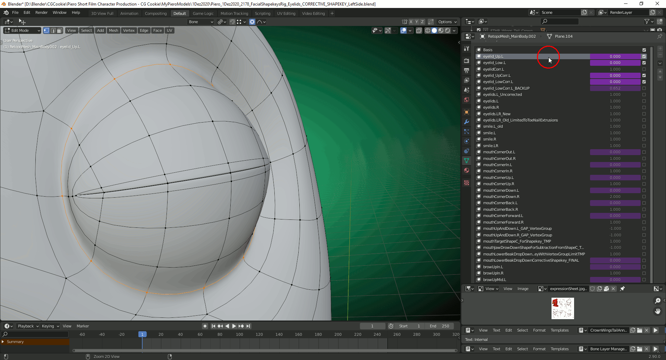The image size is (666, 360).
Task: Select wireframe viewport shading
Action: click(428, 30)
